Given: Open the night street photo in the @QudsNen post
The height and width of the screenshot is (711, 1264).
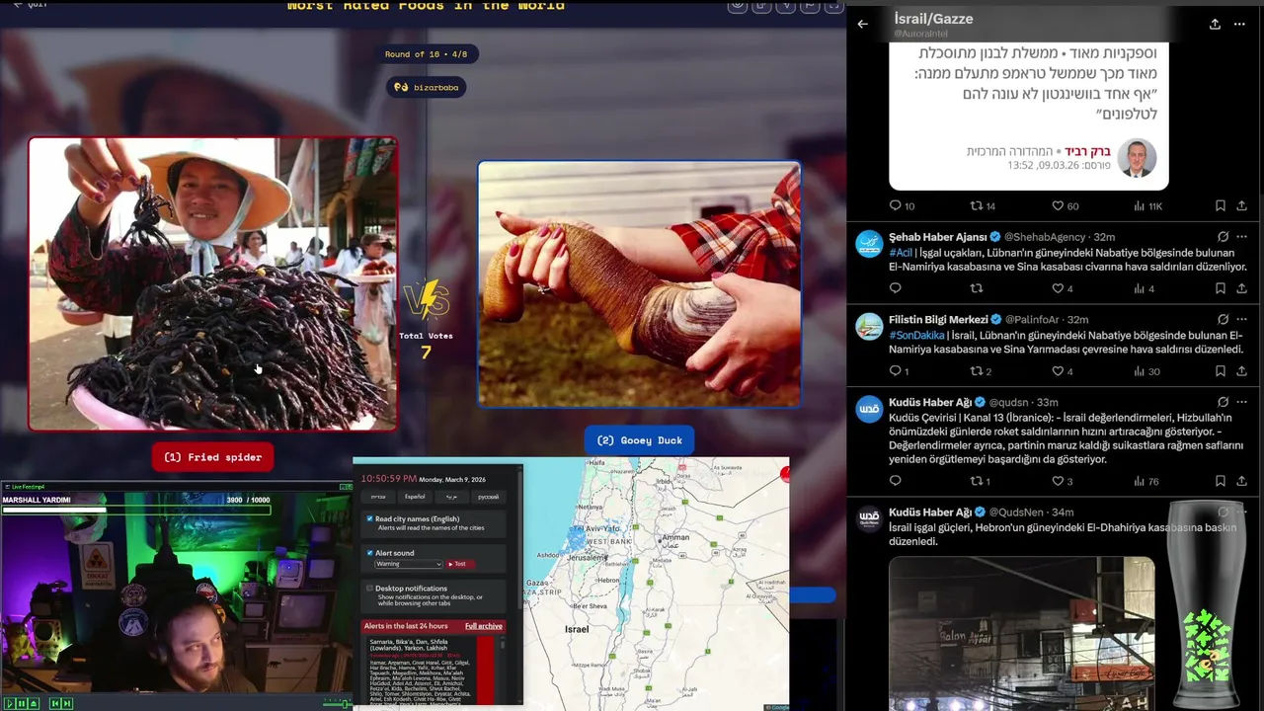Looking at the screenshot, I should [x=1021, y=633].
